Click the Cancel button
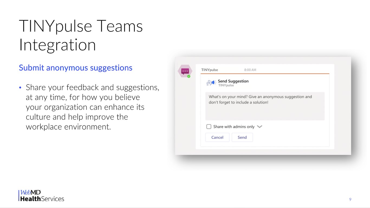Viewport: 370px width, 208px height. pos(217,137)
